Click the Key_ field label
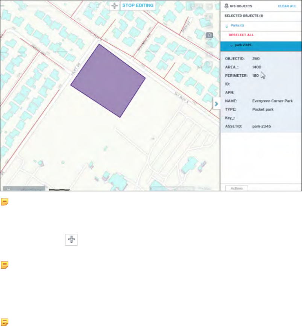The width and height of the screenshot is (302, 327). pos(230,118)
